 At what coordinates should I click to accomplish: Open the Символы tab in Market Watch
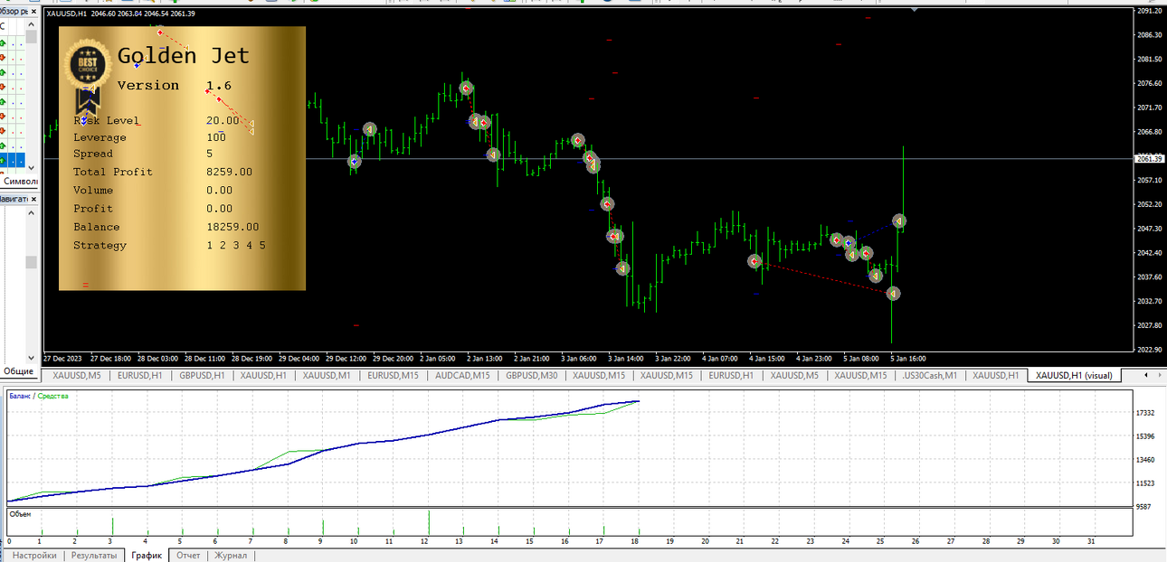(20, 182)
